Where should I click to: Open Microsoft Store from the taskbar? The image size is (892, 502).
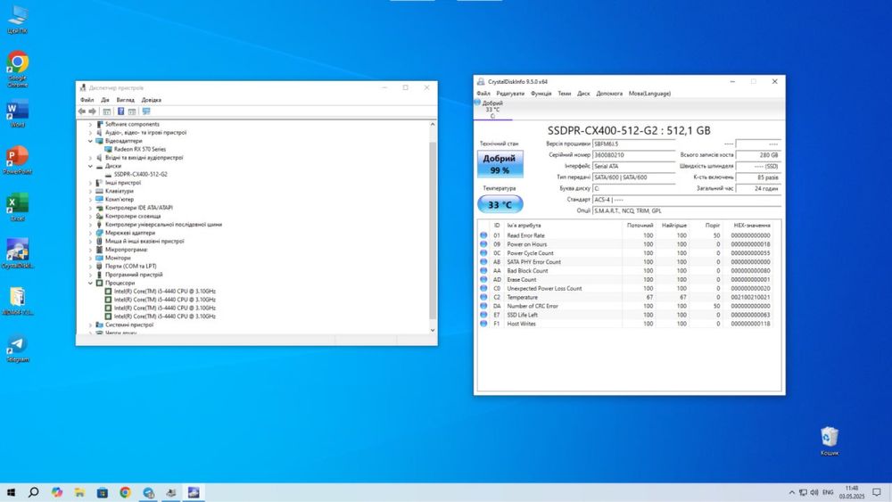coord(103,492)
